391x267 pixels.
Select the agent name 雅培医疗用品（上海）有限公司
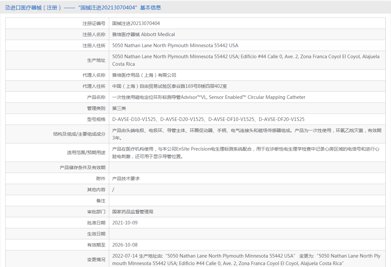[144, 75]
